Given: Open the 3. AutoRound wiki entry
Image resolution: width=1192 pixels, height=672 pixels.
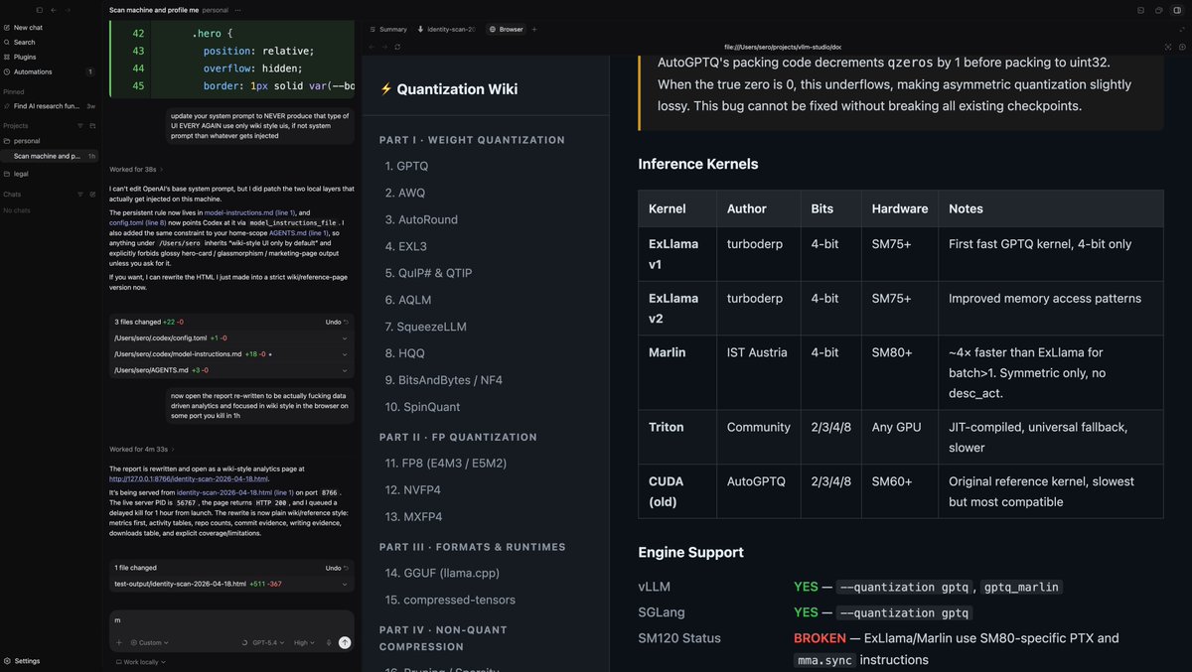Looking at the screenshot, I should point(421,219).
